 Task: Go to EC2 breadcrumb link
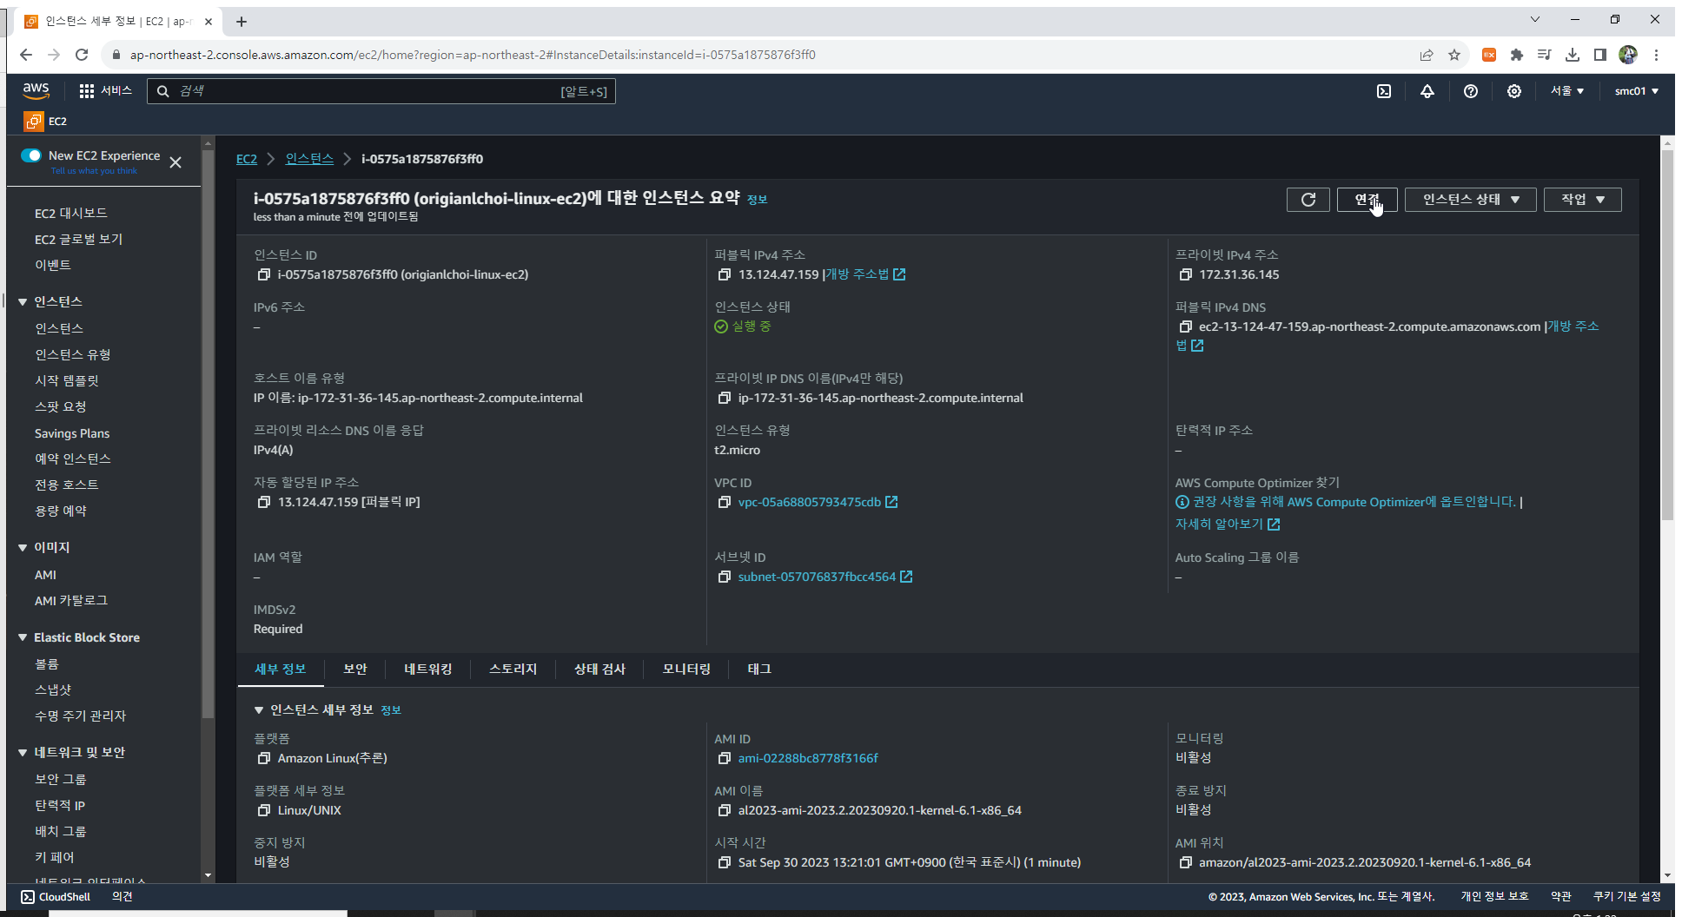(x=247, y=159)
